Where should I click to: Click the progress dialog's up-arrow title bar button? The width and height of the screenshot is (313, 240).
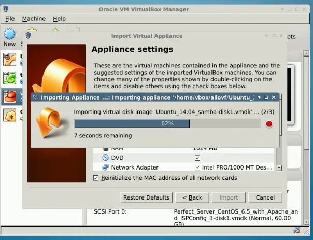(259, 97)
